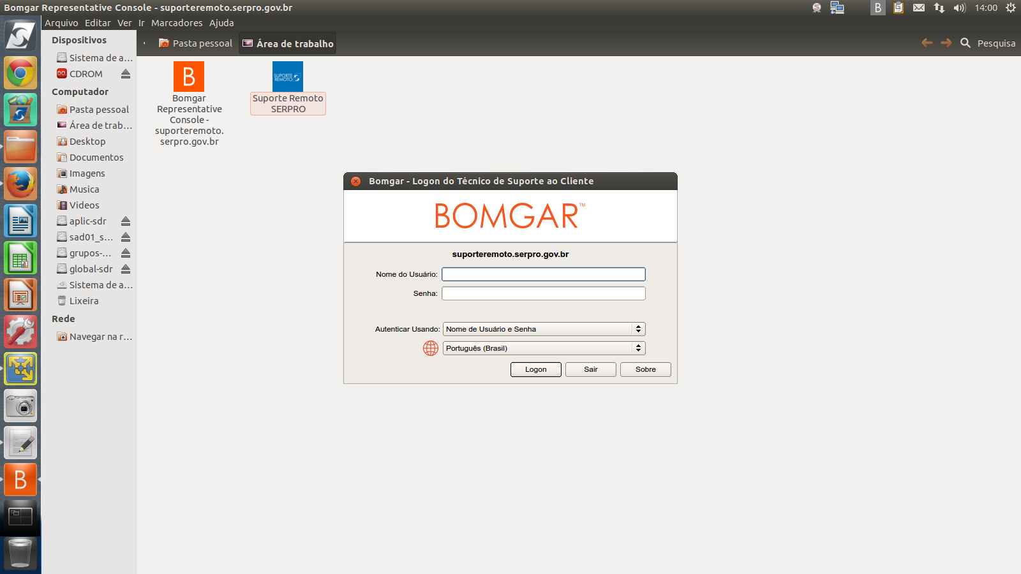Select Documentos in the sidebar
The width and height of the screenshot is (1021, 574).
pos(96,158)
